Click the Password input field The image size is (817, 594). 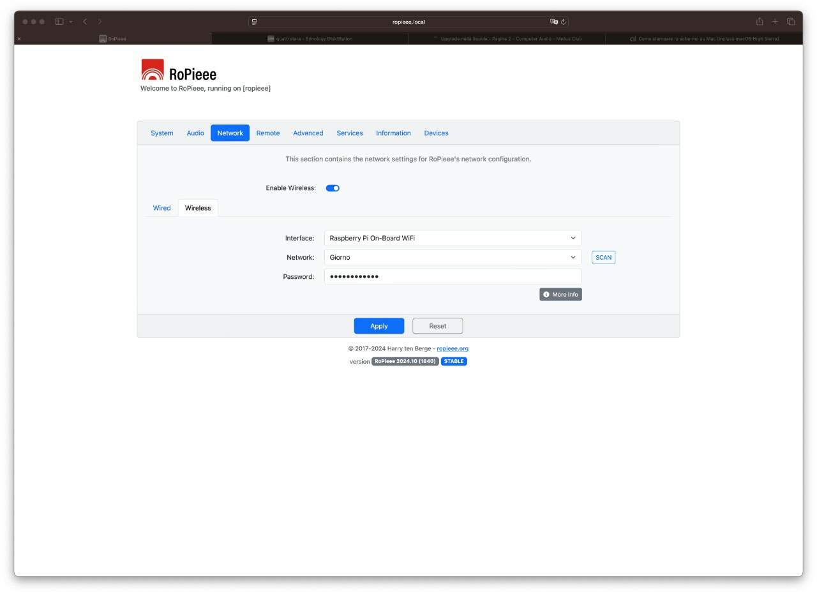click(x=453, y=276)
